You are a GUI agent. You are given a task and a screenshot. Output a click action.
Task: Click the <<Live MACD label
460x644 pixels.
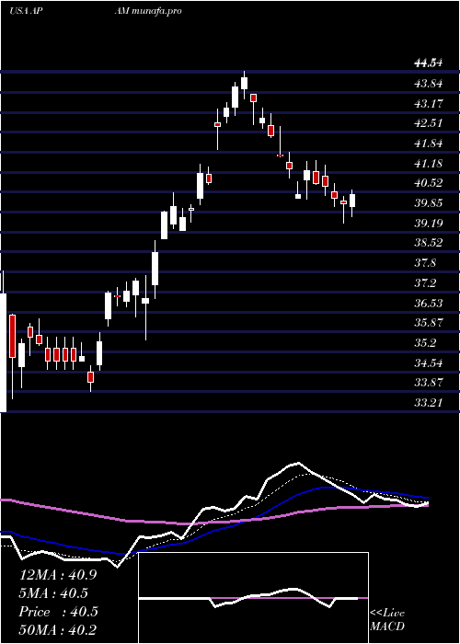coord(387,620)
